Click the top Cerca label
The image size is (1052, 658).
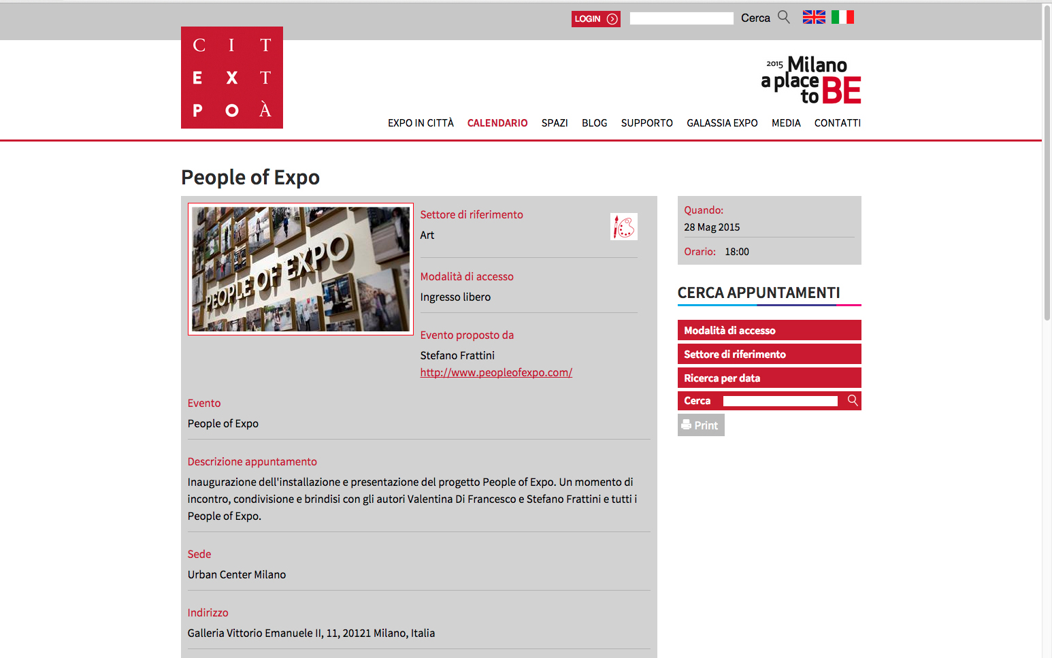coord(755,18)
